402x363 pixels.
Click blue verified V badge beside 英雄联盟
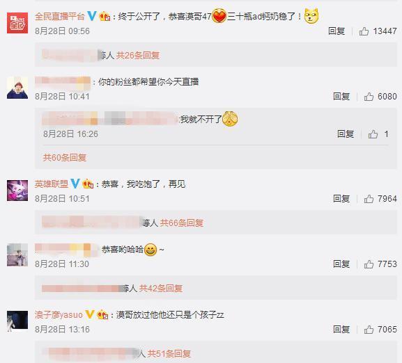[x=75, y=184]
